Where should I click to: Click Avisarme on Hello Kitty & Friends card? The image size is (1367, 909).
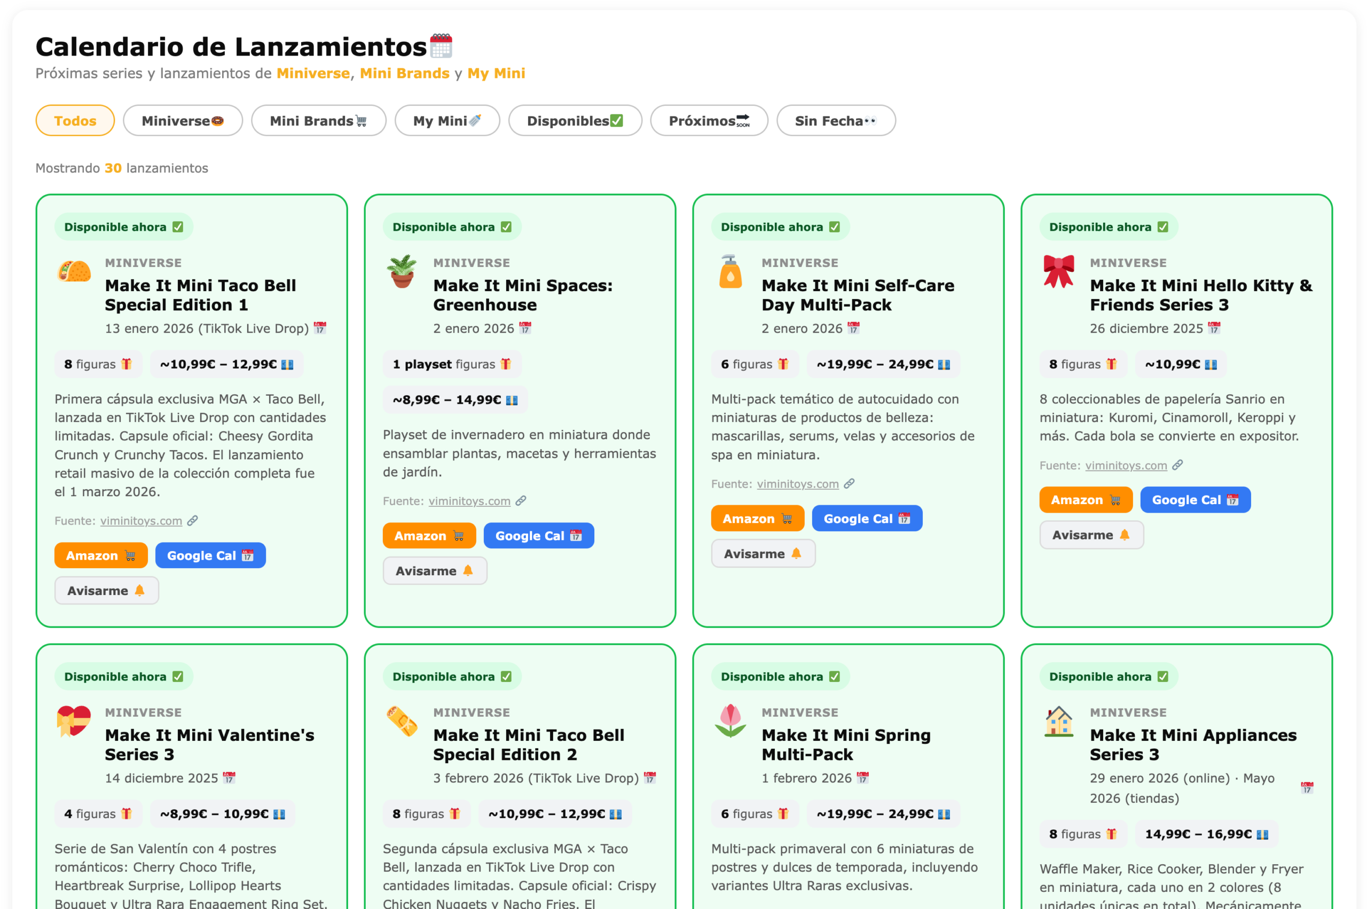coord(1091,535)
